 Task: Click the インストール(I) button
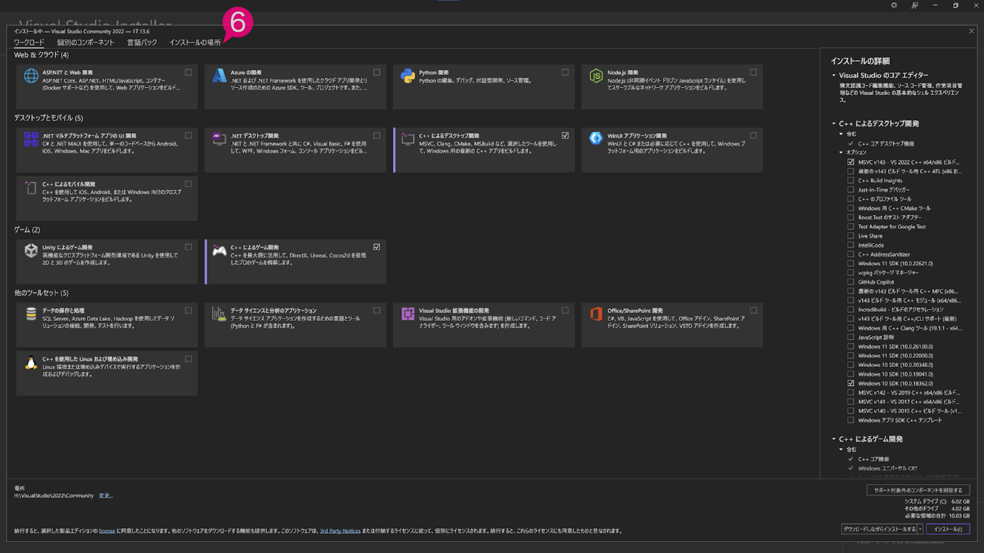pyautogui.click(x=948, y=529)
